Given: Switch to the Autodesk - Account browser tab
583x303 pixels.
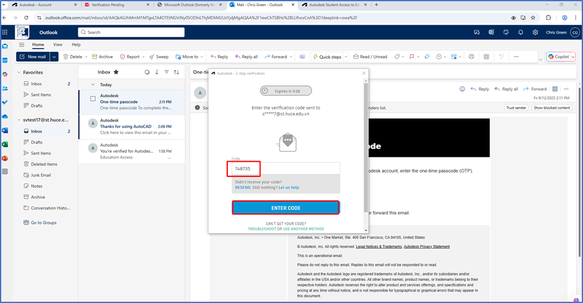Looking at the screenshot, I should coord(39,5).
